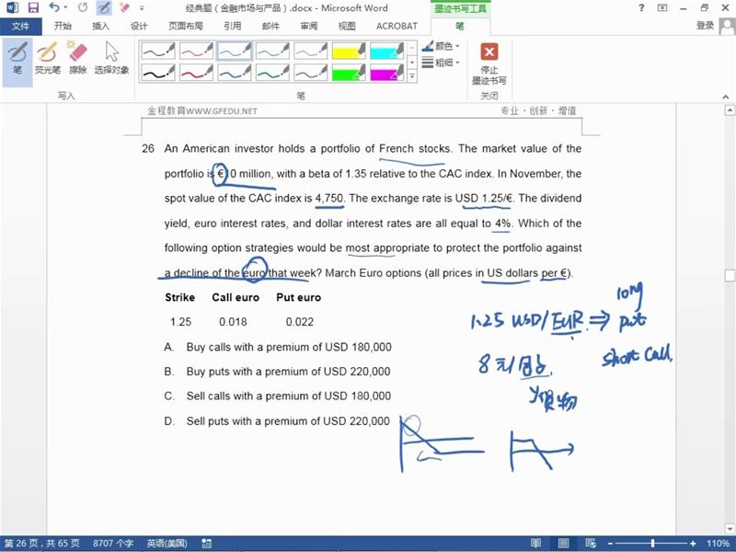736x552 pixels.
Task: Open Ribbon Display Options button
Action: (x=662, y=7)
